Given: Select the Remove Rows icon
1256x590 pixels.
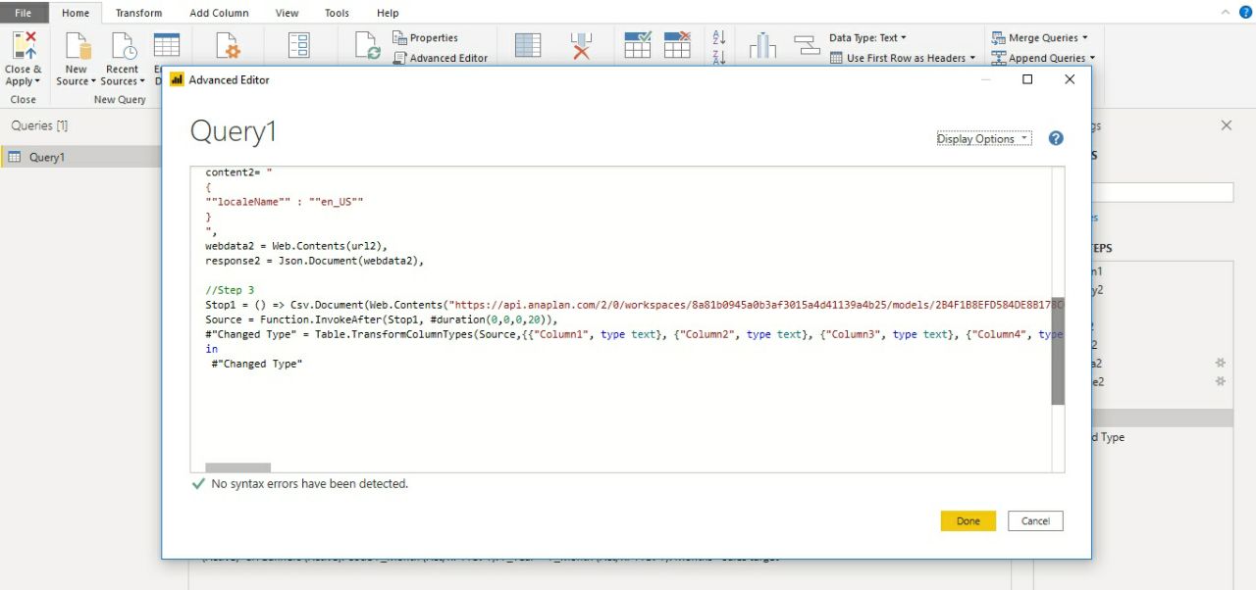Looking at the screenshot, I should (678, 45).
